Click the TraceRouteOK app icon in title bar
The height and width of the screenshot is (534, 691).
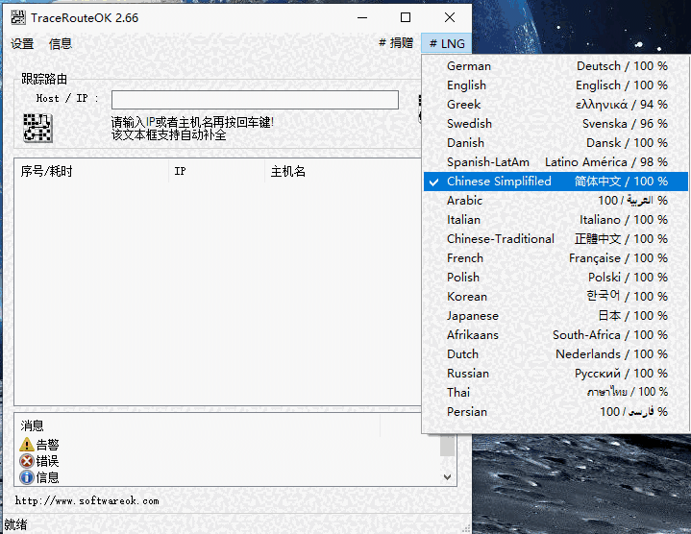click(x=18, y=18)
